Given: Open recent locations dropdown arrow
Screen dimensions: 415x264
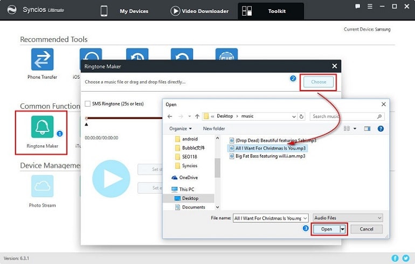Looking at the screenshot, I should (x=190, y=116).
